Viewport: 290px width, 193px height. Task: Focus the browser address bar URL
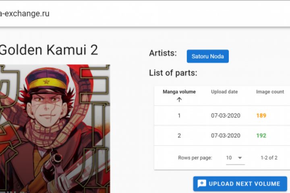[x=25, y=14]
